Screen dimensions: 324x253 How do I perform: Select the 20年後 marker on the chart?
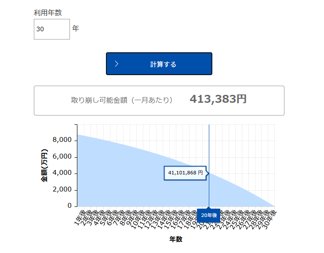pyautogui.click(x=209, y=215)
